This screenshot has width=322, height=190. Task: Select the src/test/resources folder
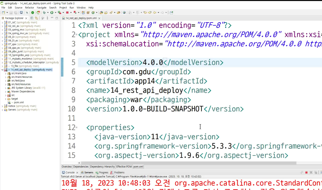coord(21,84)
